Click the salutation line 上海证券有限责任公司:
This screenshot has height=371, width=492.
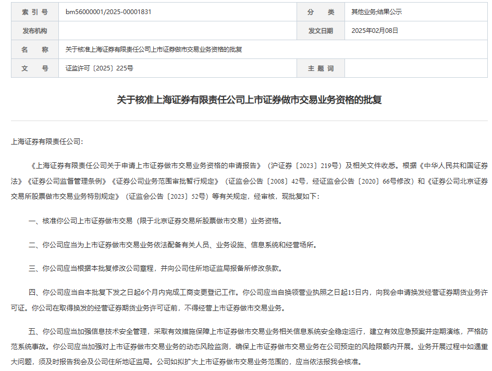pyautogui.click(x=46, y=141)
